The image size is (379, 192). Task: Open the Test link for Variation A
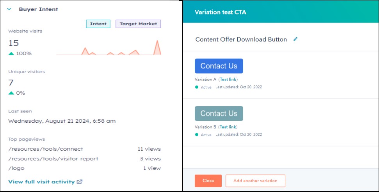coord(228,79)
